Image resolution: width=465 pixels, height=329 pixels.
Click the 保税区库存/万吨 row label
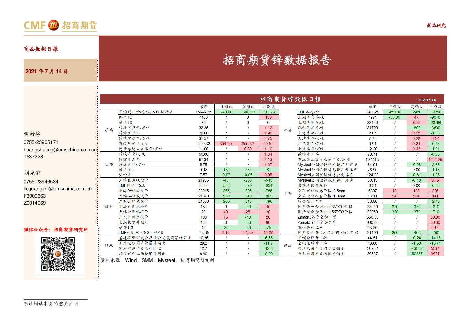pos(311,128)
